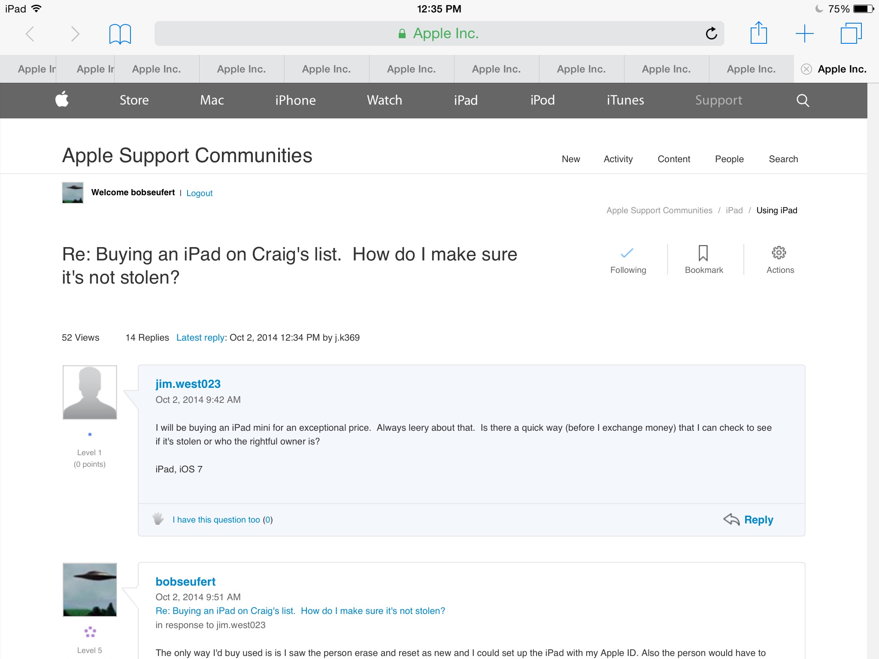Select Watch in Apple navbar
This screenshot has height=659, width=879.
(384, 100)
